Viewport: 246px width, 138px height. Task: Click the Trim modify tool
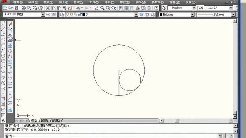(x=10, y=72)
